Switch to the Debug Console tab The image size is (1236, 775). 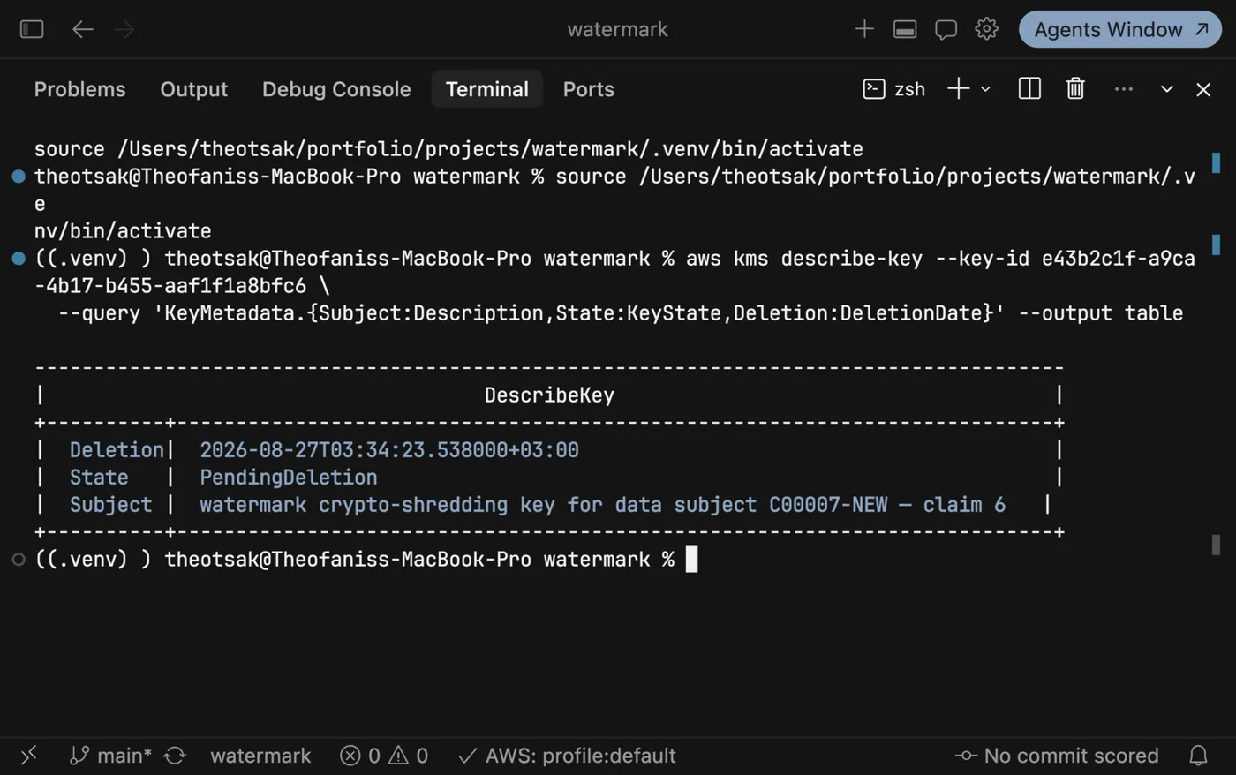click(336, 89)
